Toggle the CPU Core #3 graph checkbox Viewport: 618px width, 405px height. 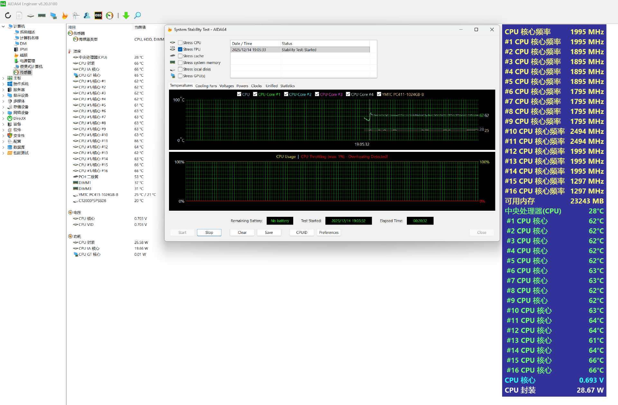coord(317,94)
